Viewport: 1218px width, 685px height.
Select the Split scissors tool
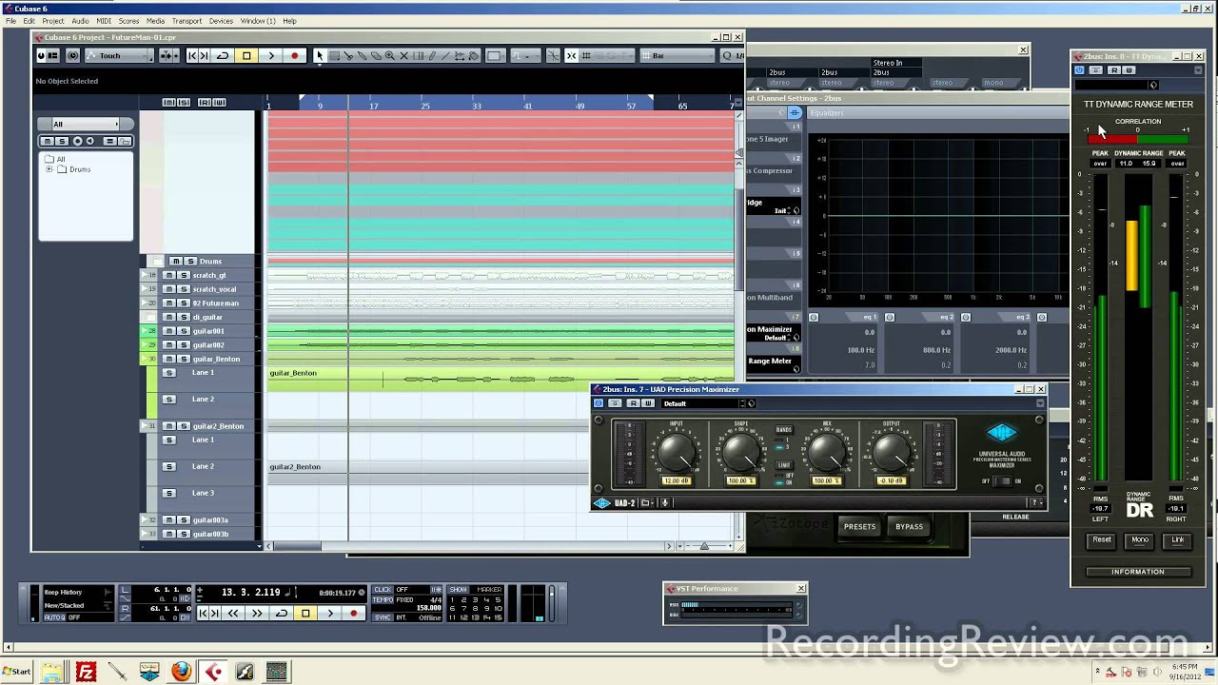(x=348, y=56)
